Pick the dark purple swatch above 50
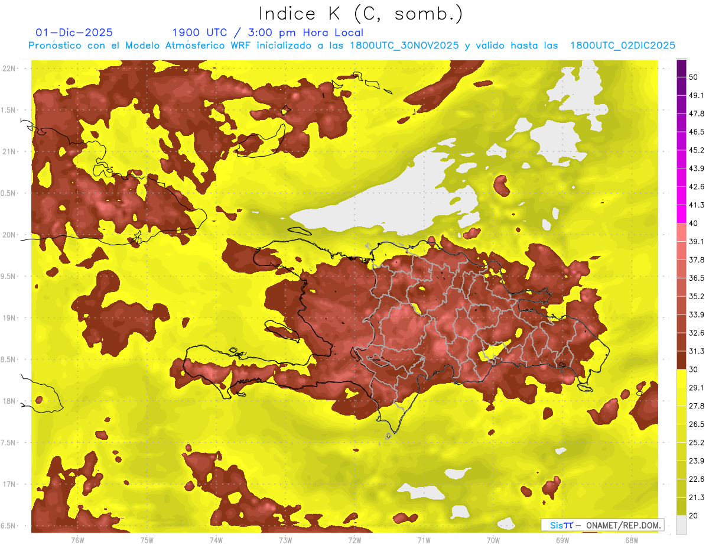The image size is (709, 548). click(681, 69)
